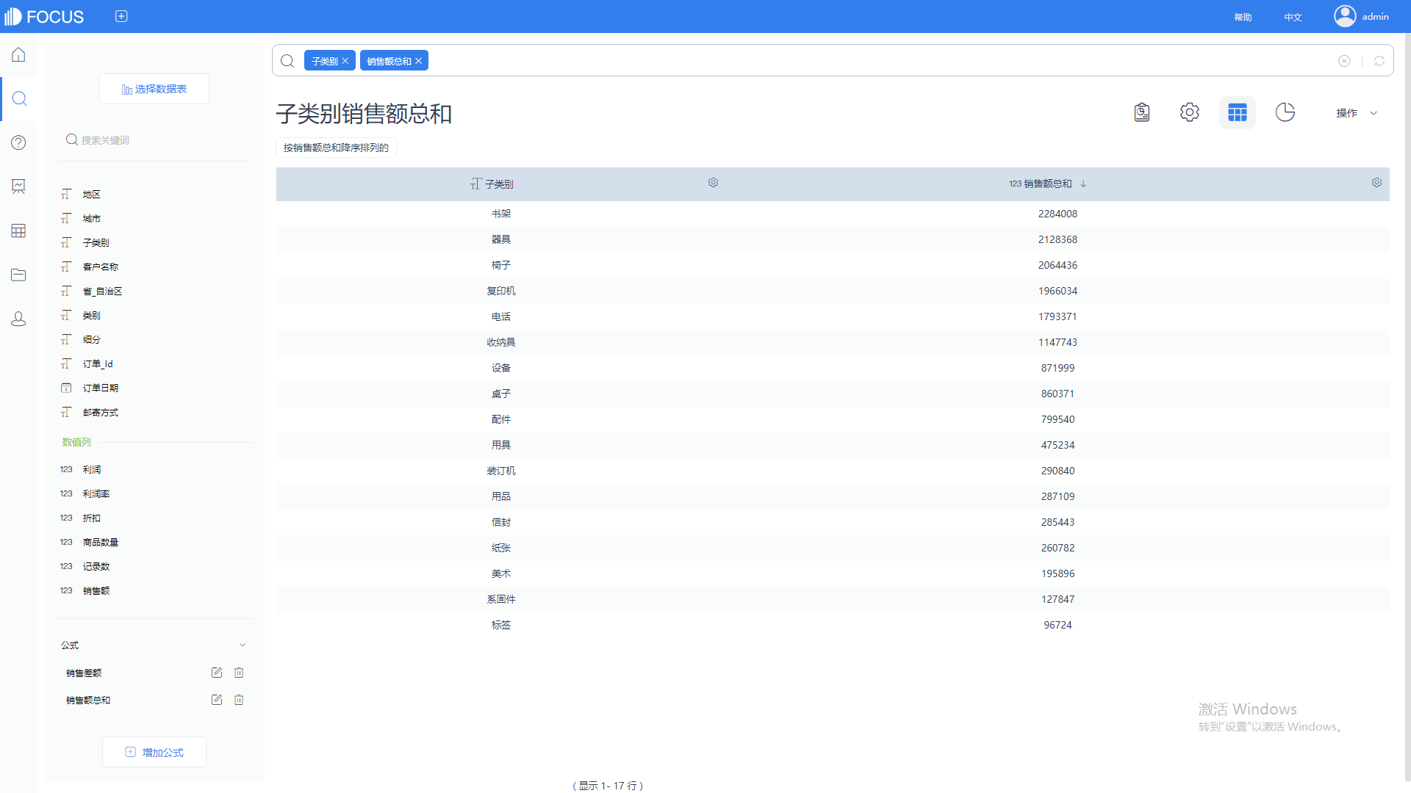Click the 装订机 table cell
Image resolution: width=1411 pixels, height=793 pixels.
(501, 471)
